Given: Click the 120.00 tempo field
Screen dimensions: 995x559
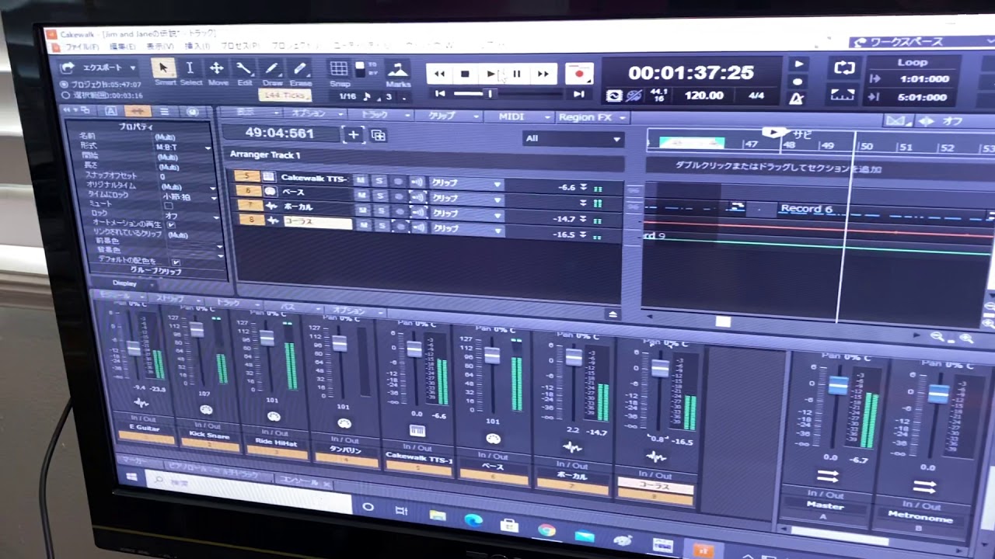Looking at the screenshot, I should (x=705, y=96).
